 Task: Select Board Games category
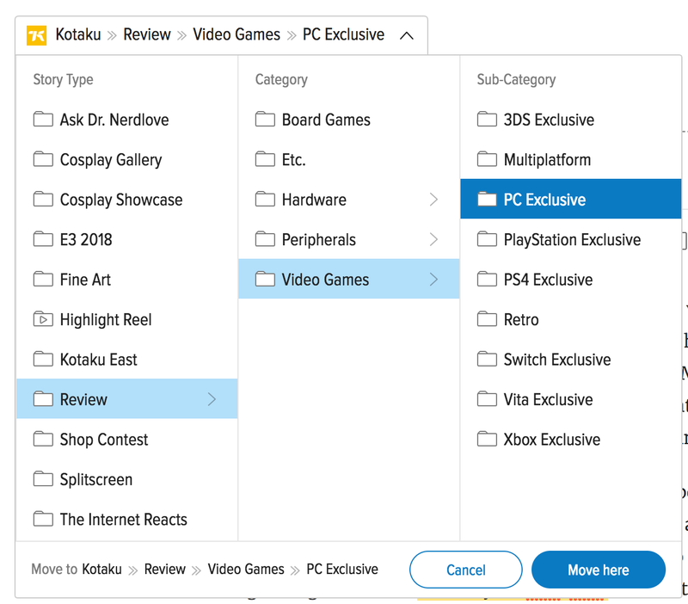(349, 120)
